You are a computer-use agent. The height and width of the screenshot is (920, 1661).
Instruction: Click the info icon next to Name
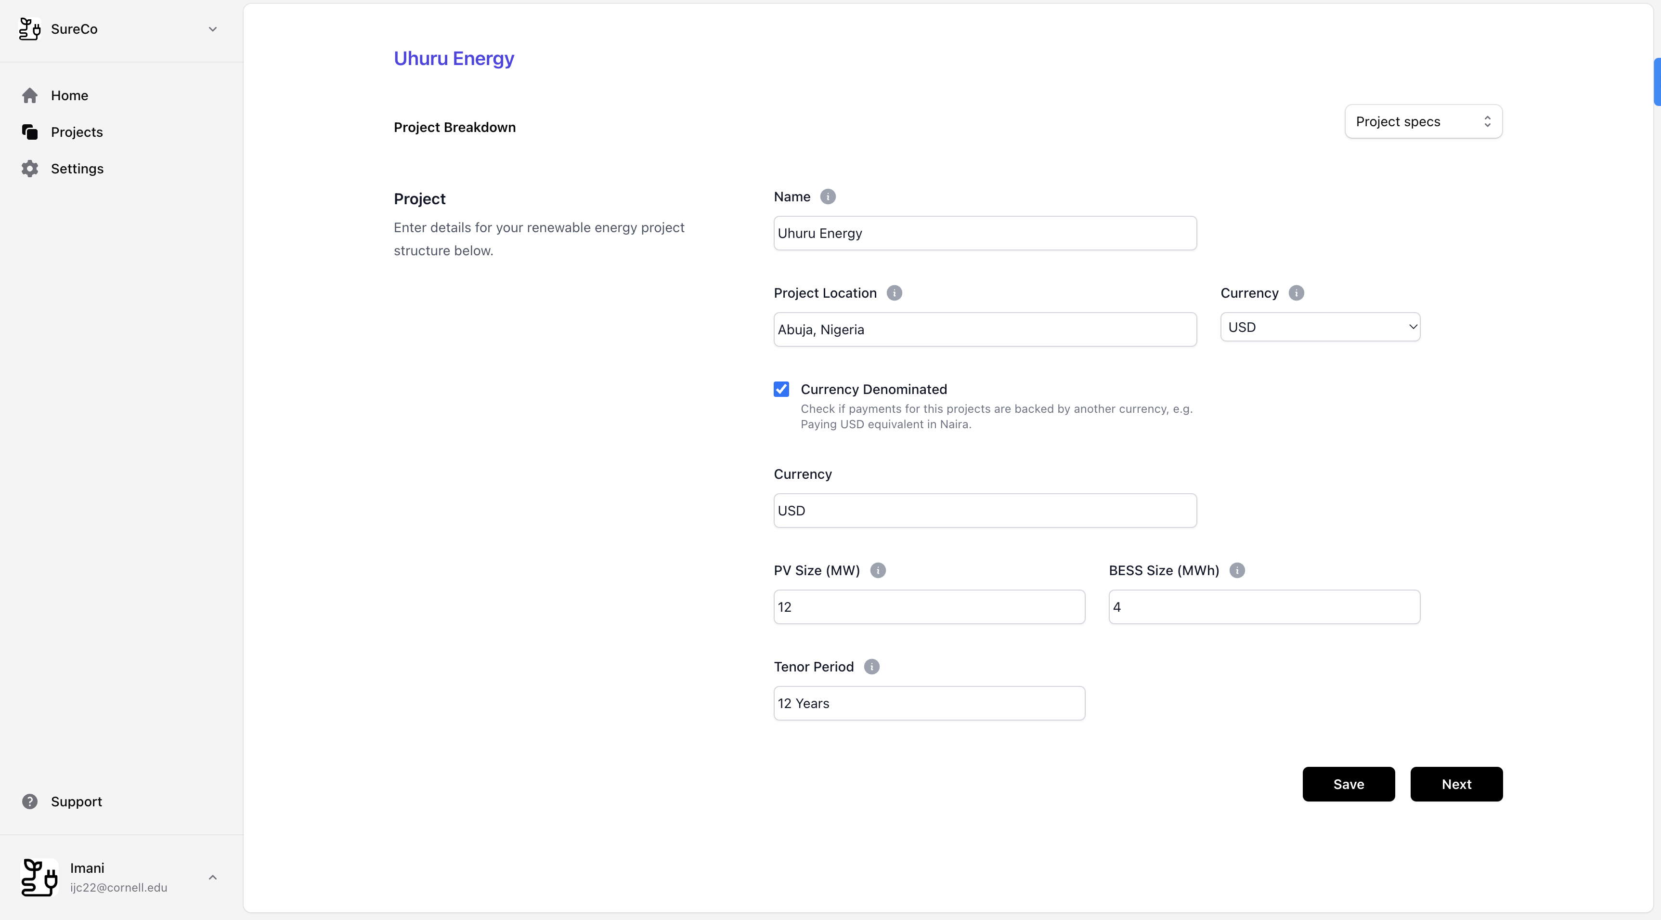click(x=828, y=197)
